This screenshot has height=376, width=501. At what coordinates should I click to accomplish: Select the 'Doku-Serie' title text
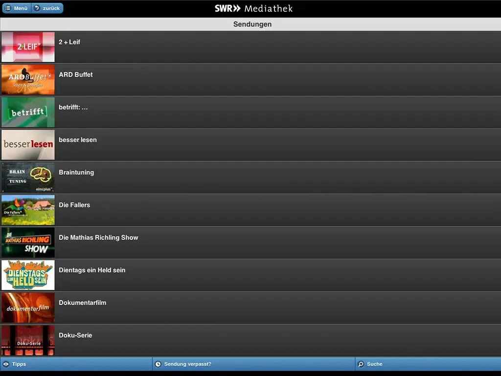[x=75, y=335]
